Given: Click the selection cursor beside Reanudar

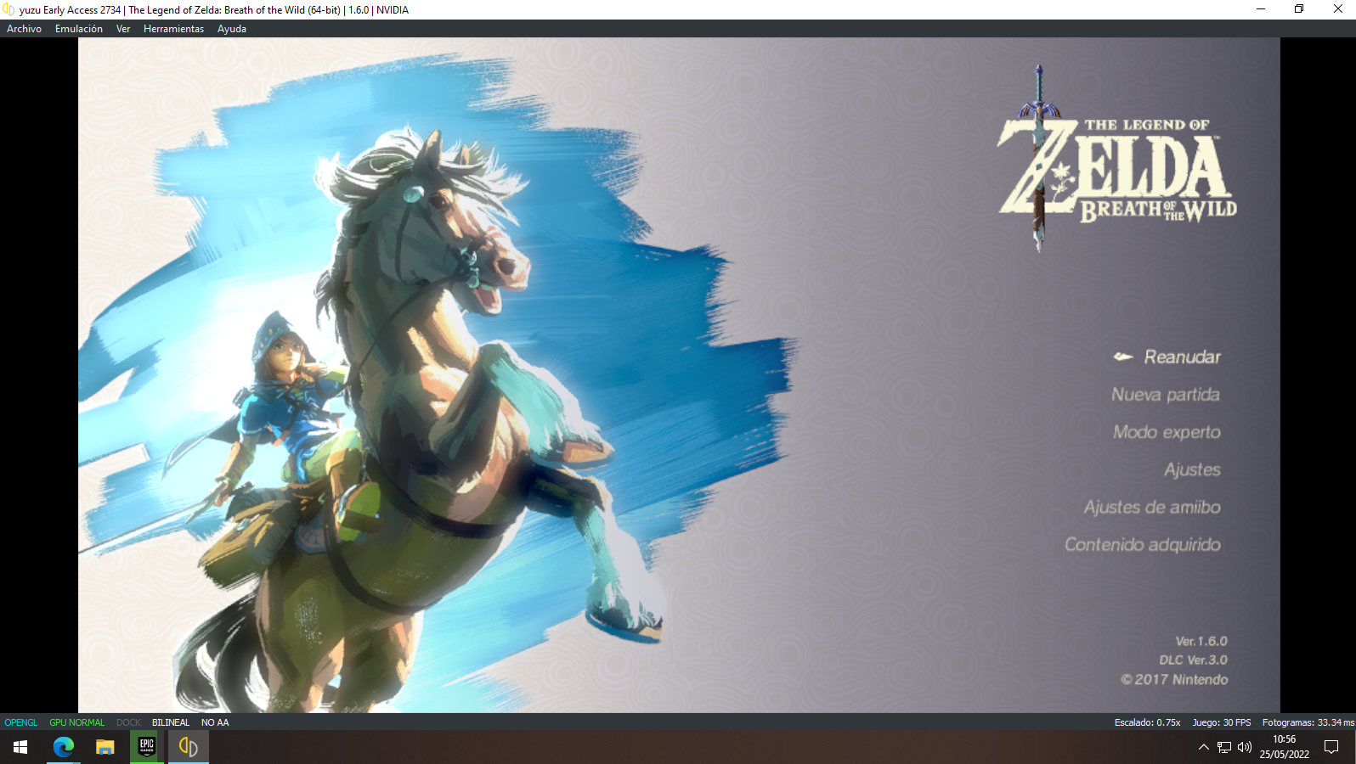Looking at the screenshot, I should [1123, 357].
